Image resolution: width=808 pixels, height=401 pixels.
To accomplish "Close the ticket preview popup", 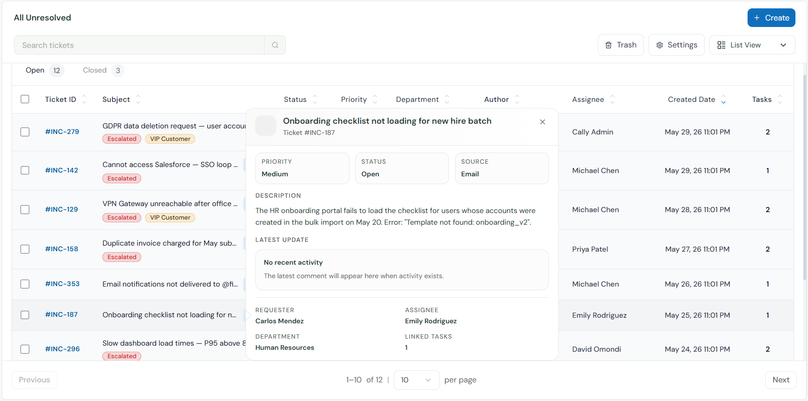I will [x=543, y=122].
